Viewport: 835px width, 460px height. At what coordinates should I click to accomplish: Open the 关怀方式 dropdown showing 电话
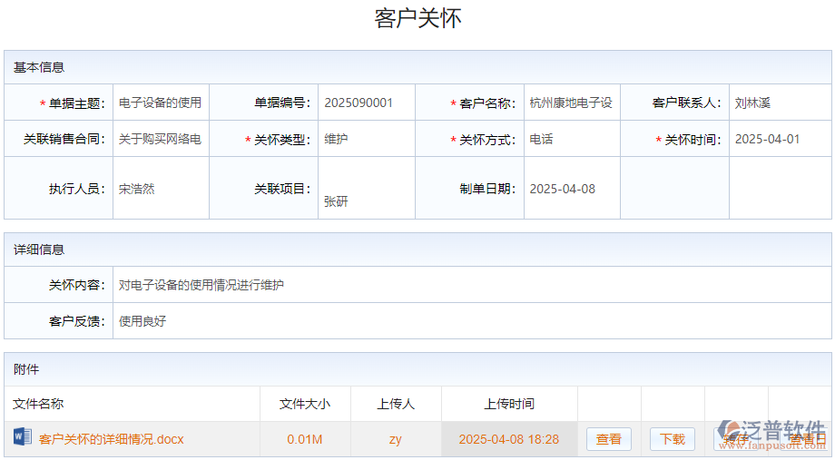tap(572, 140)
